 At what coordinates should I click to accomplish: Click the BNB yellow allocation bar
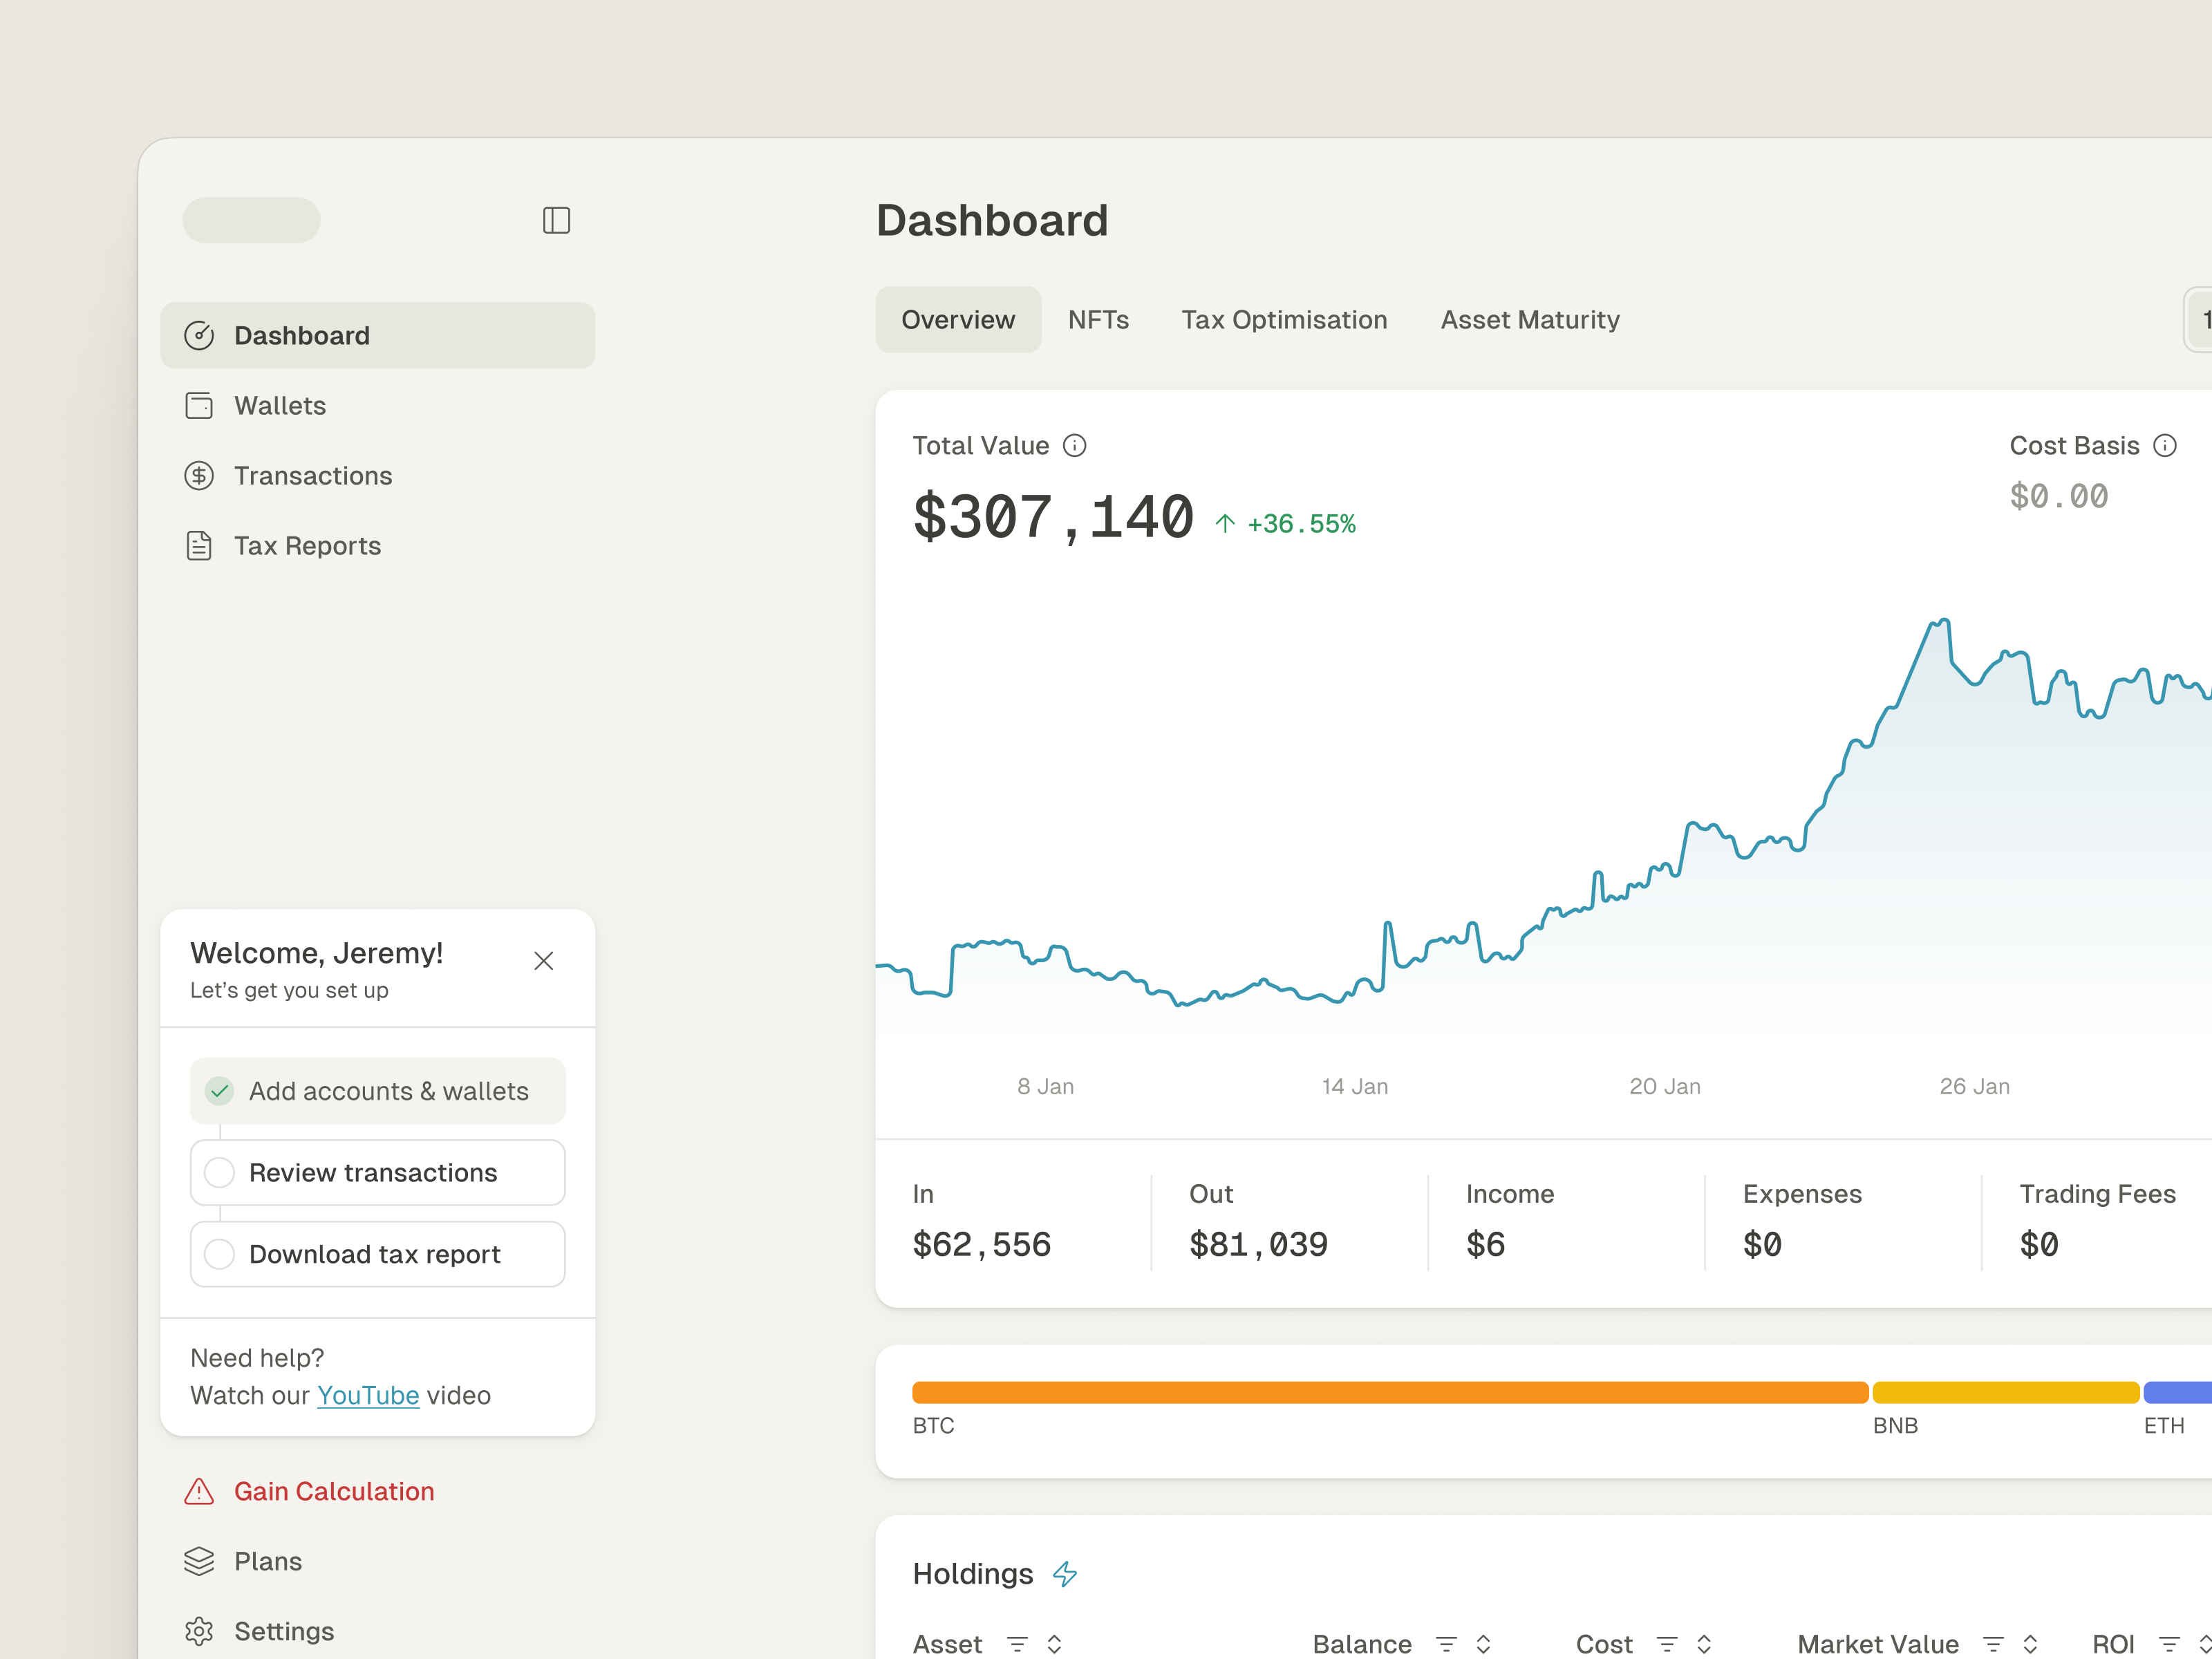click(x=2005, y=1392)
